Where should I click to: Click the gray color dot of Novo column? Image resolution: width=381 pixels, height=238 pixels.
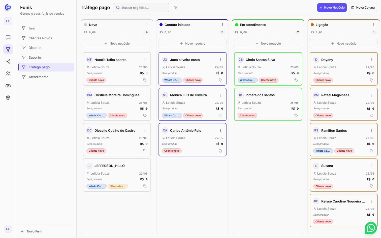pyautogui.click(x=85, y=25)
